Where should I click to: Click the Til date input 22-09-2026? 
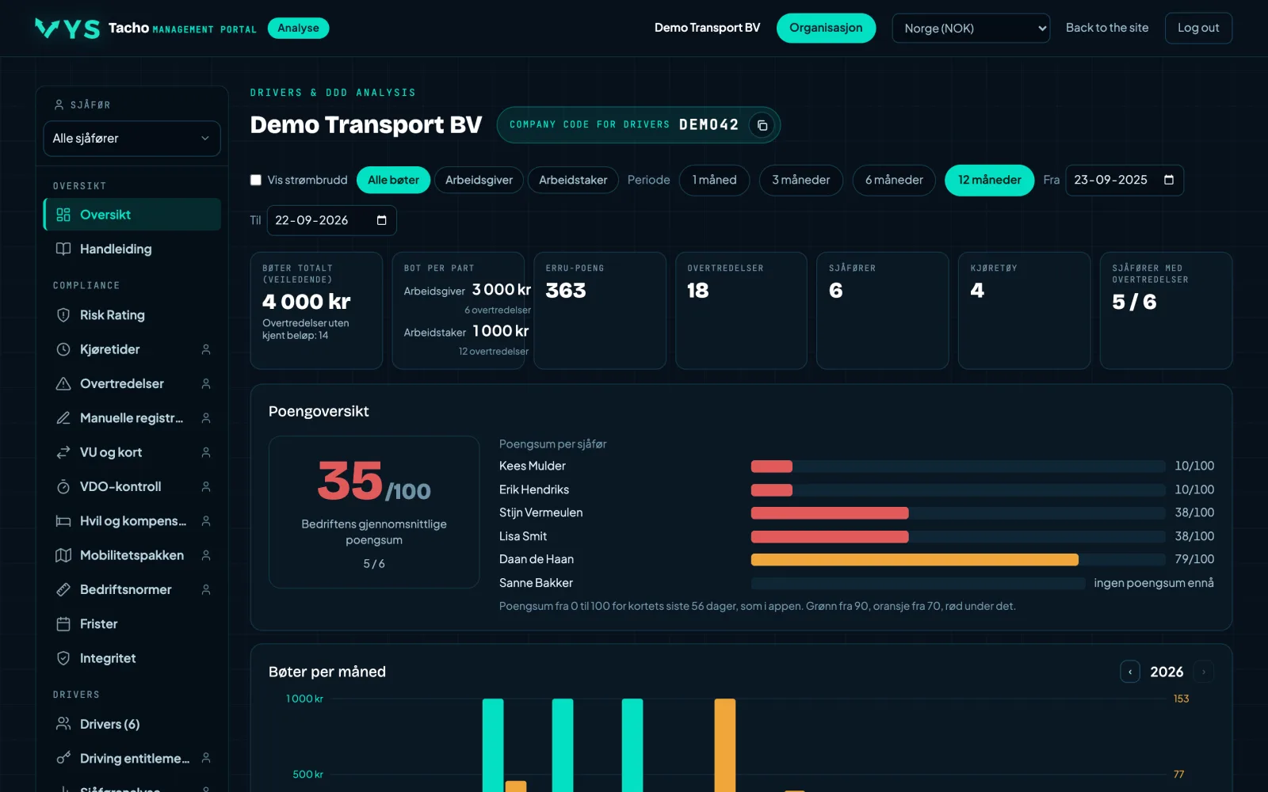[x=331, y=220]
